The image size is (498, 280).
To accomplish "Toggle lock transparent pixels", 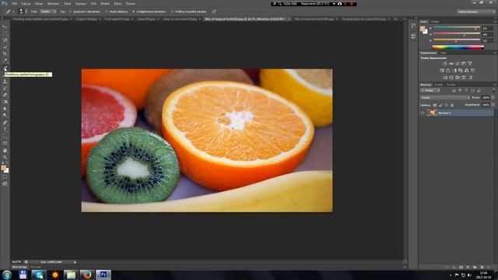I will tap(435, 105).
